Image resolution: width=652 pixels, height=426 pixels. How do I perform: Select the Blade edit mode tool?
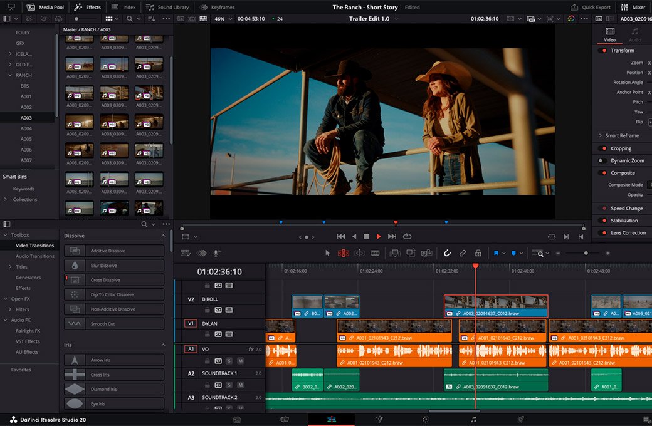[x=375, y=253]
